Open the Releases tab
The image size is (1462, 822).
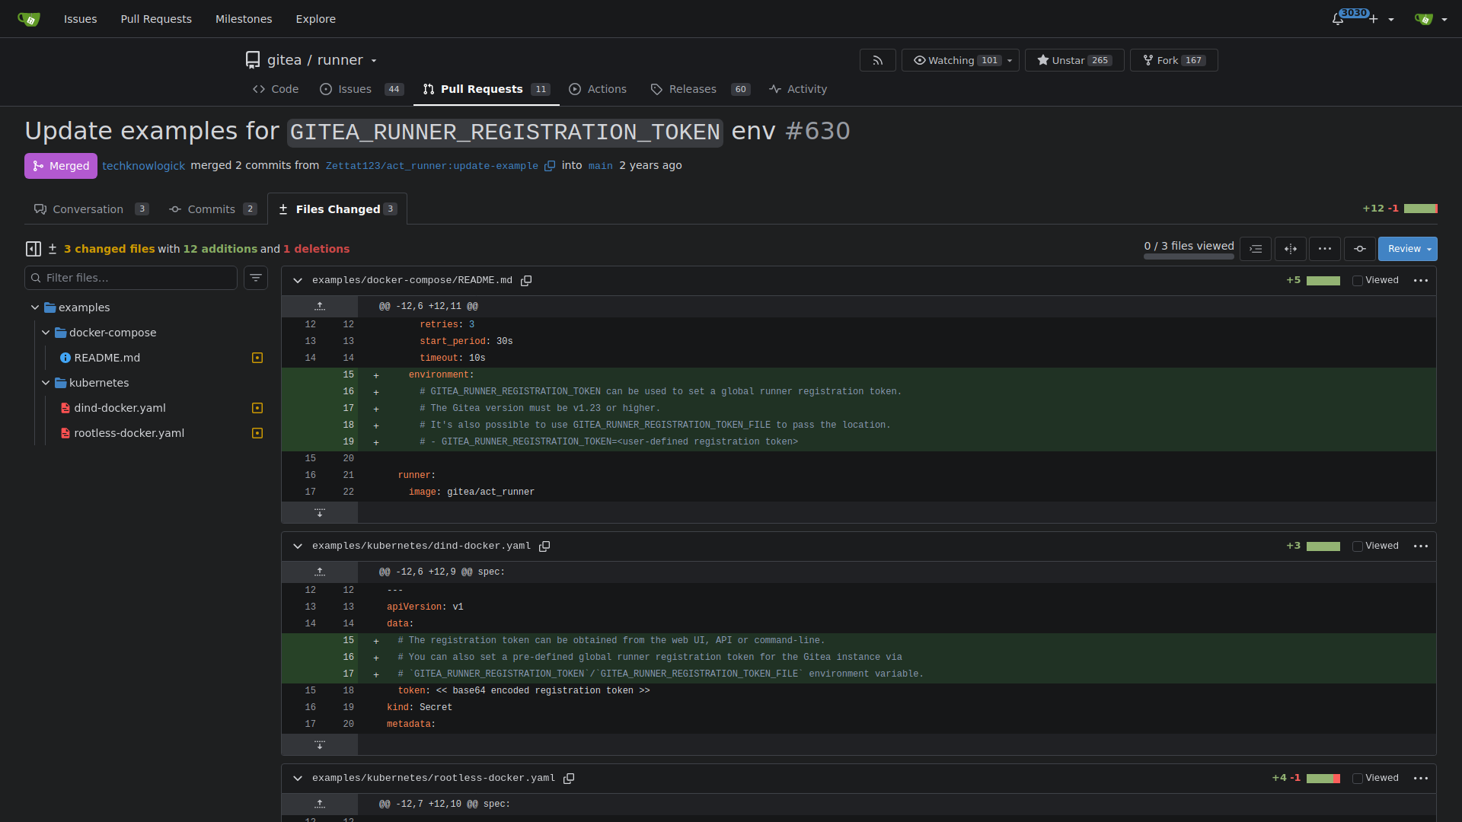click(700, 89)
